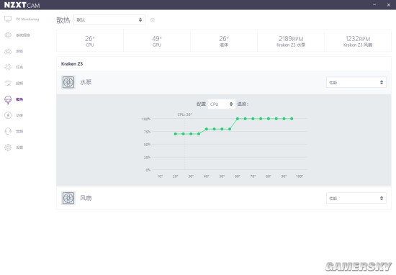Screen dimensions: 396x275
Task: Click the curve point at 35°
Action: click(x=199, y=134)
